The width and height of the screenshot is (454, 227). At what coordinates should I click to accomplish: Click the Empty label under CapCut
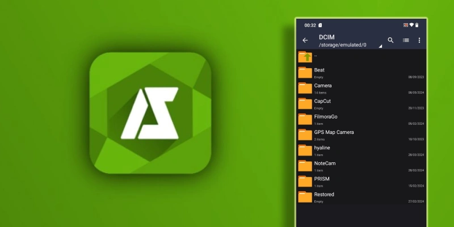pos(318,108)
